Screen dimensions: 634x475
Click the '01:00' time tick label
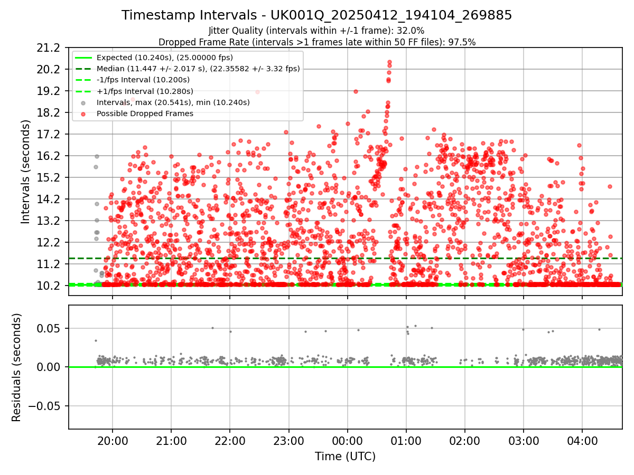click(x=406, y=440)
